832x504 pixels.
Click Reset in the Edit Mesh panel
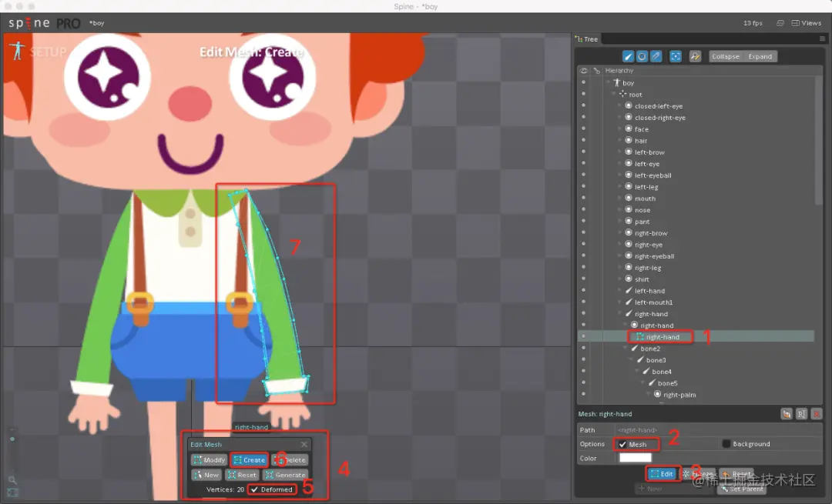pos(242,475)
